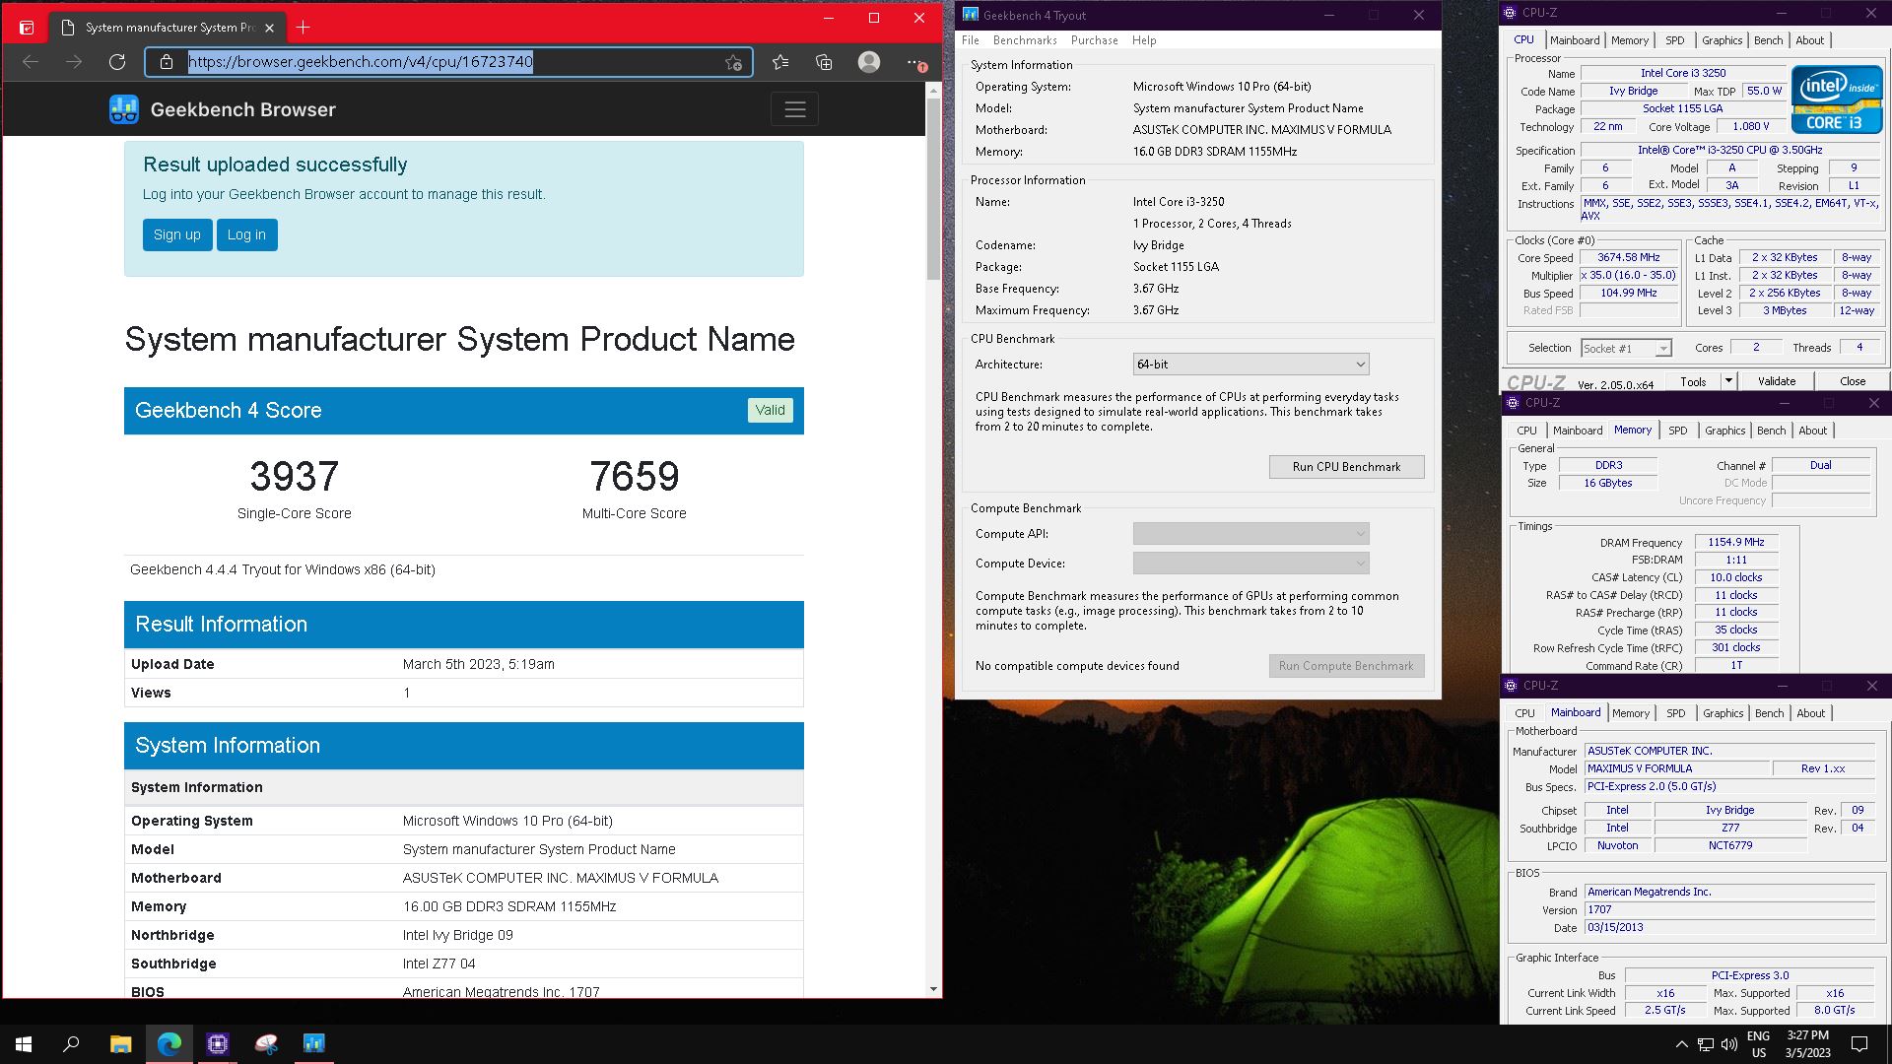This screenshot has width=1892, height=1064.
Task: Open the CPU-Z taskbar icon
Action: click(217, 1044)
